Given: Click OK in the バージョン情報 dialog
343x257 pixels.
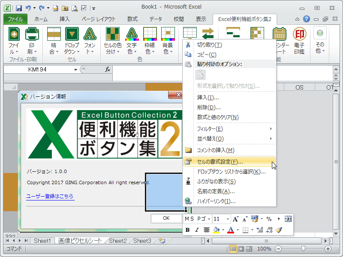Looking at the screenshot, I should coord(166,218).
